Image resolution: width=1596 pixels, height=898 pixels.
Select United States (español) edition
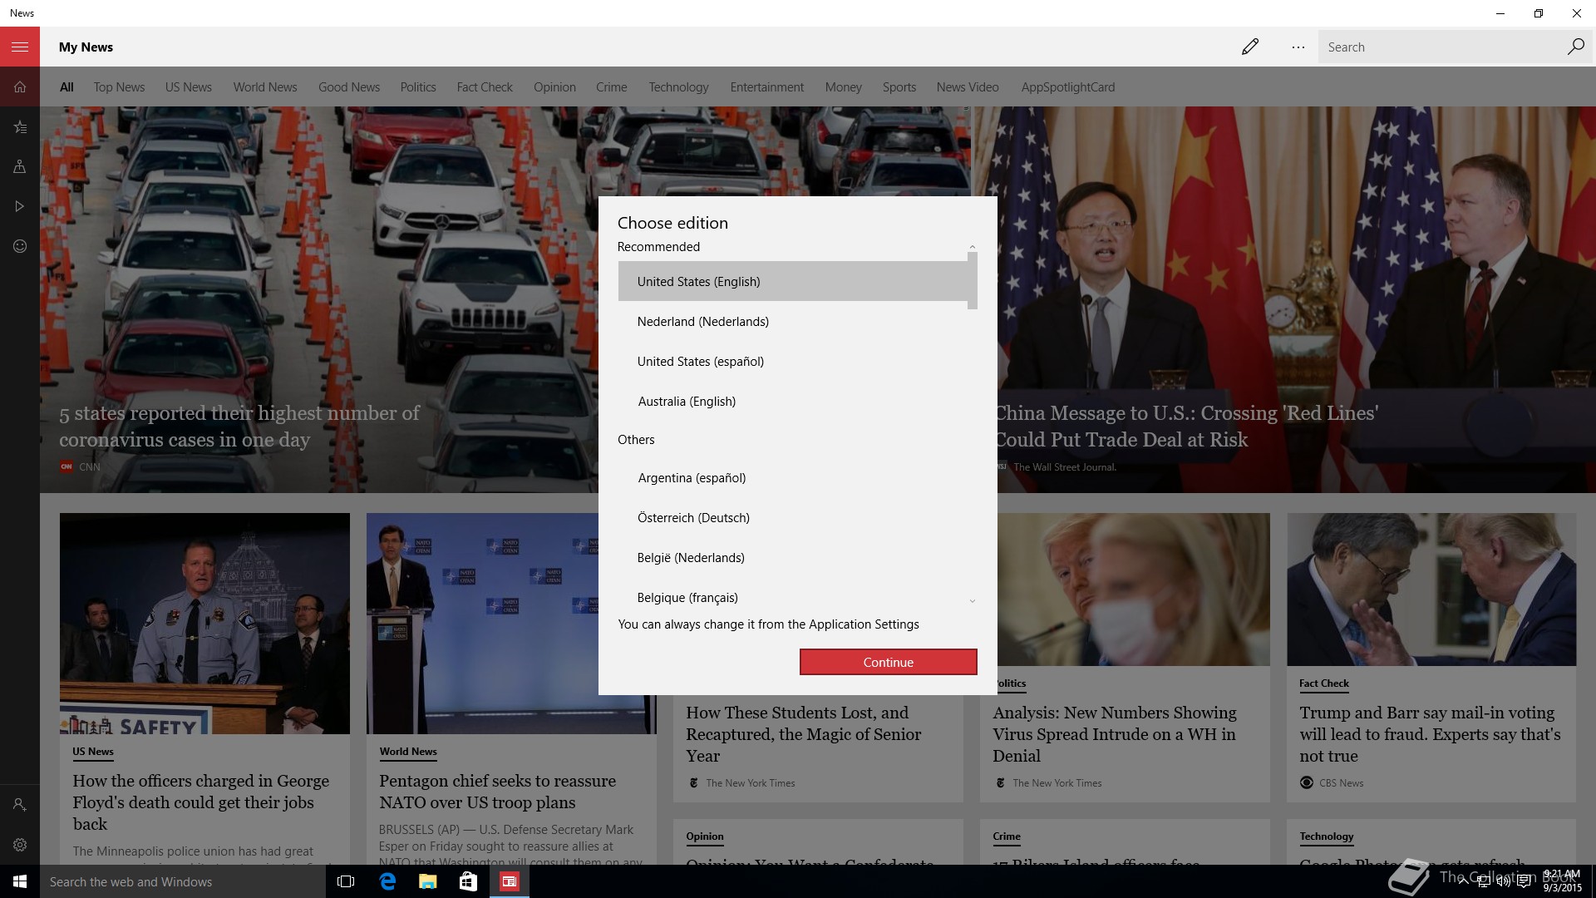point(793,362)
